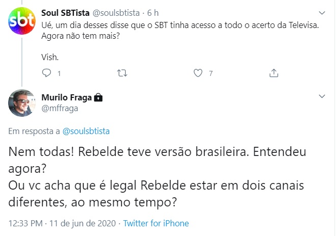Click the lock icon beside Murilo Fraga
Screen dimensions: 336x236
point(99,97)
